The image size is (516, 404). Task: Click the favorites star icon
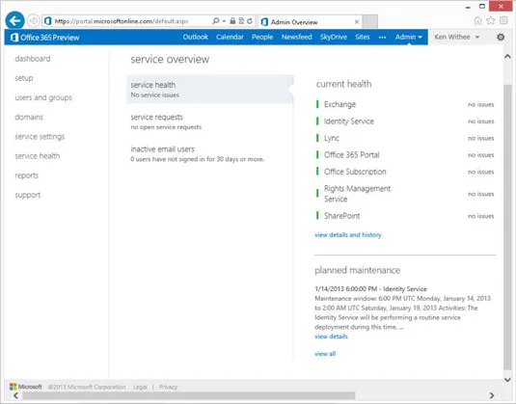point(491,20)
